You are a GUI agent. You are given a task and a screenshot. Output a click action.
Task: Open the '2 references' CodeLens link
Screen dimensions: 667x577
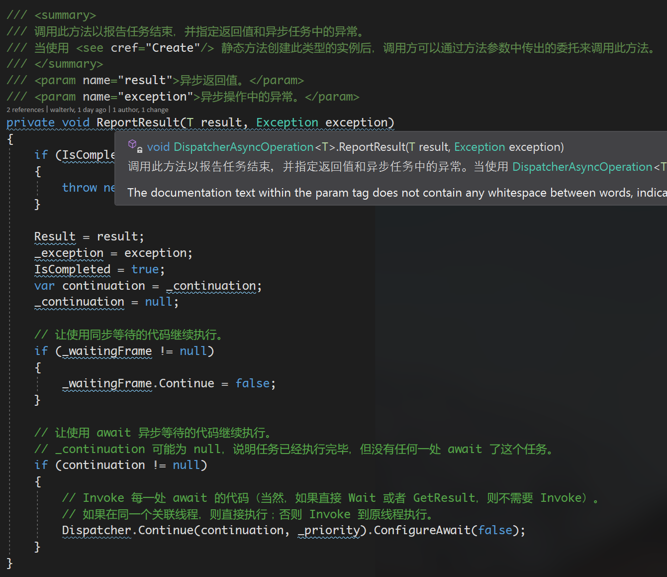click(25, 110)
